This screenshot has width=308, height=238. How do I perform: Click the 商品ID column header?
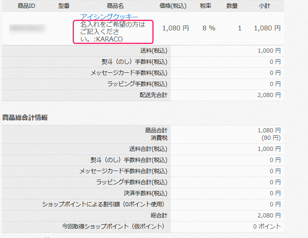(26, 6)
